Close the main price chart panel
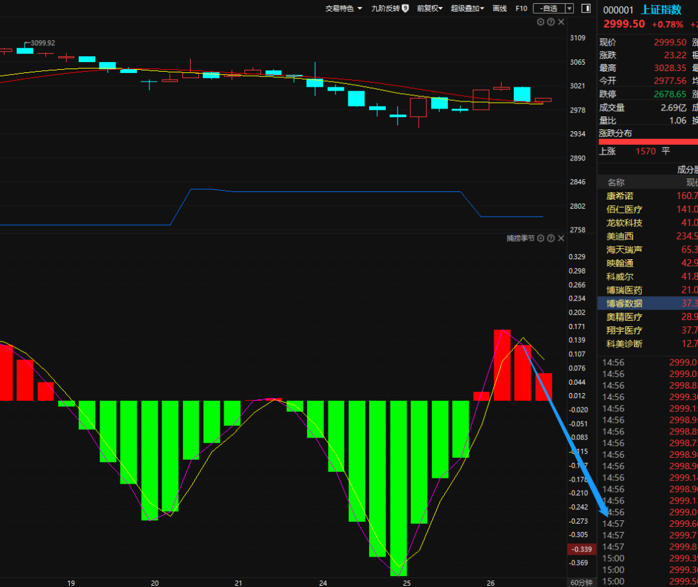 tap(561, 22)
